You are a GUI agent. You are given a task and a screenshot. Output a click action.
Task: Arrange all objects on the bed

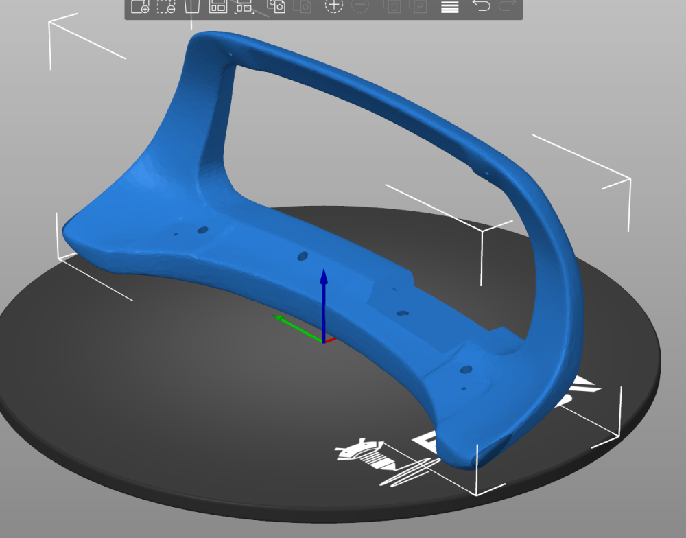[218, 7]
